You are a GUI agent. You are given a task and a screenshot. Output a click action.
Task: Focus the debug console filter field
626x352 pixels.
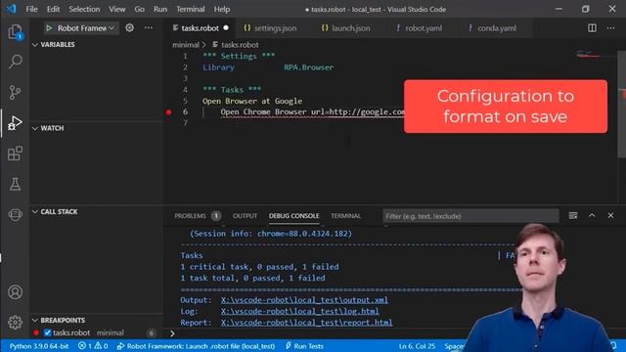point(470,216)
